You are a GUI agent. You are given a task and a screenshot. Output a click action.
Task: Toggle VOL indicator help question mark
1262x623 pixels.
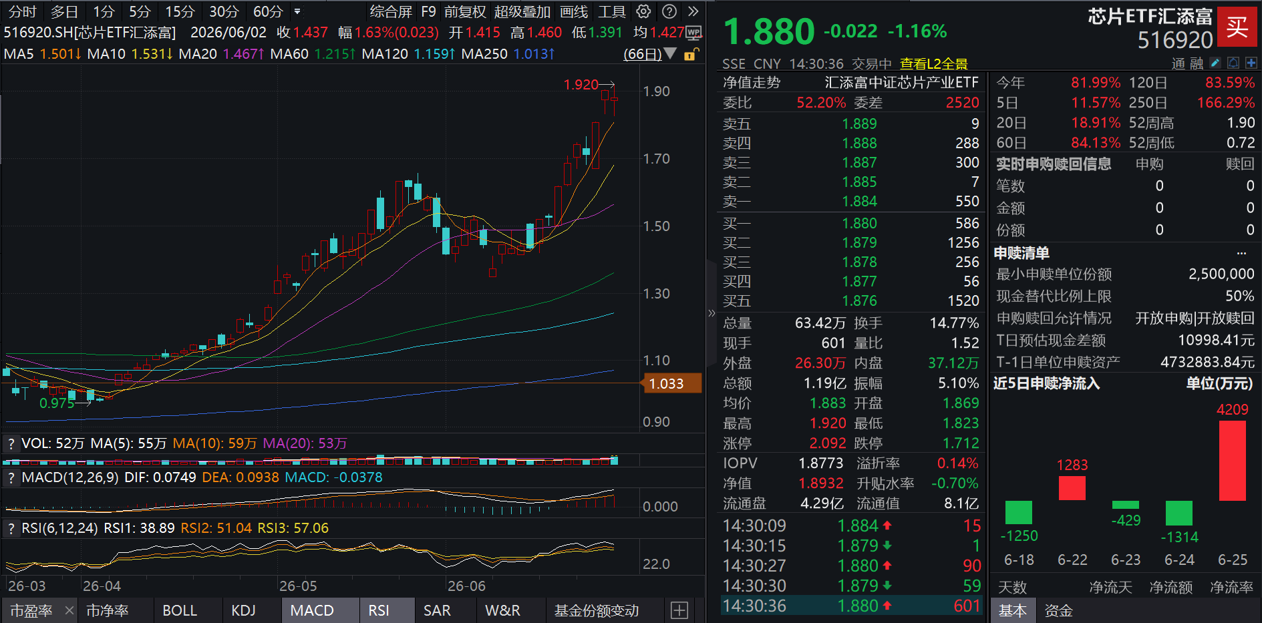point(11,443)
